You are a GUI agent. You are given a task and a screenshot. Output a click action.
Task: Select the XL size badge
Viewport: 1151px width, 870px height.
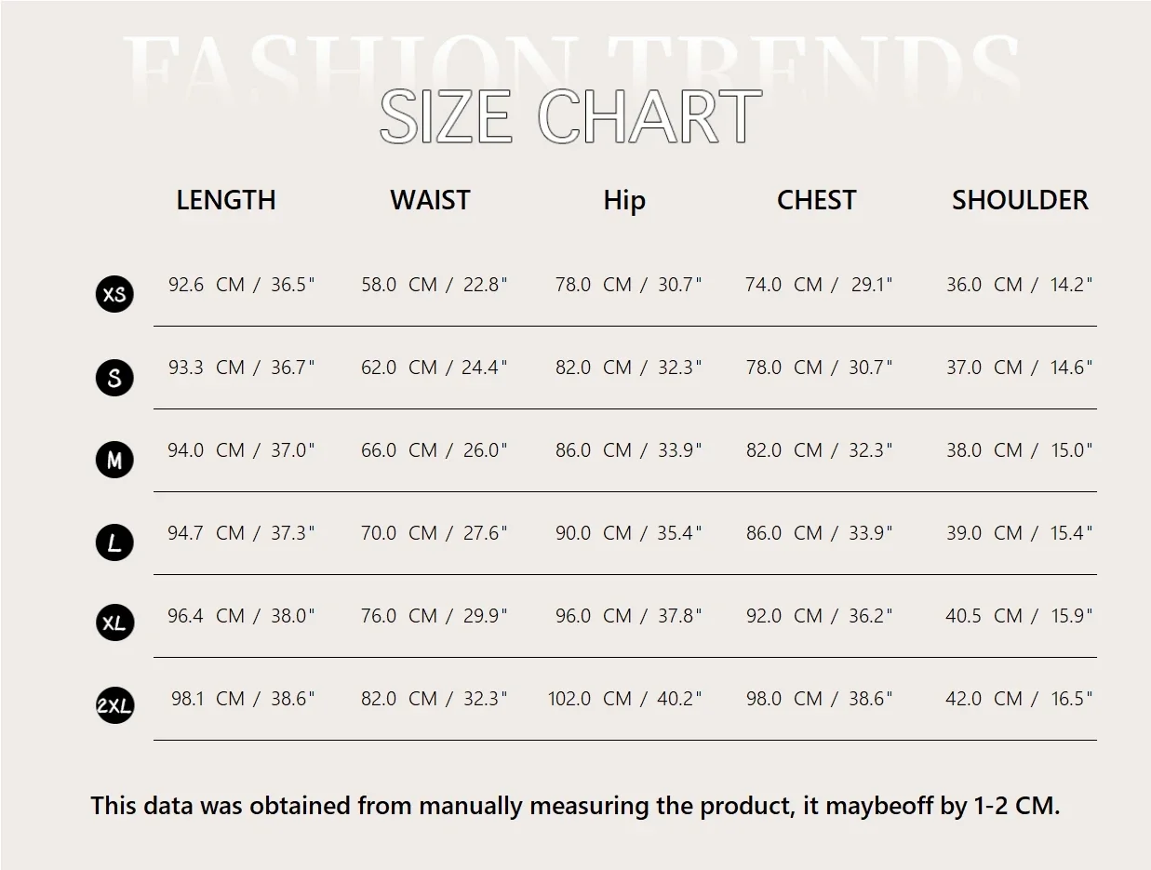pos(114,623)
